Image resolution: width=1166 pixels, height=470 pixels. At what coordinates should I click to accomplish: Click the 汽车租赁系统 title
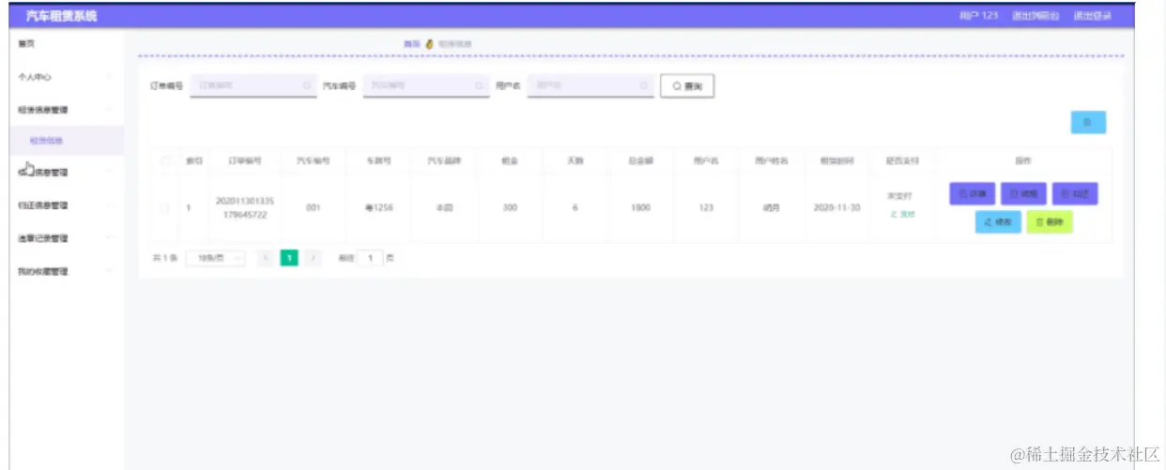[62, 16]
